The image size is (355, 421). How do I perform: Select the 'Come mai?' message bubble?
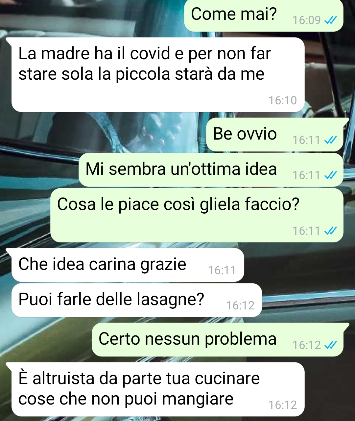264,15
